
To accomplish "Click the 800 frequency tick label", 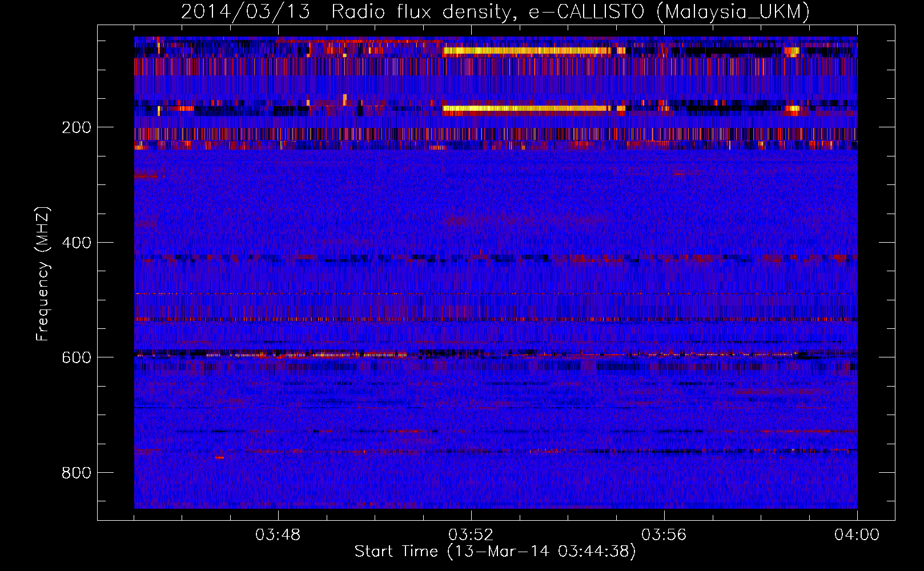I will 77,473.
